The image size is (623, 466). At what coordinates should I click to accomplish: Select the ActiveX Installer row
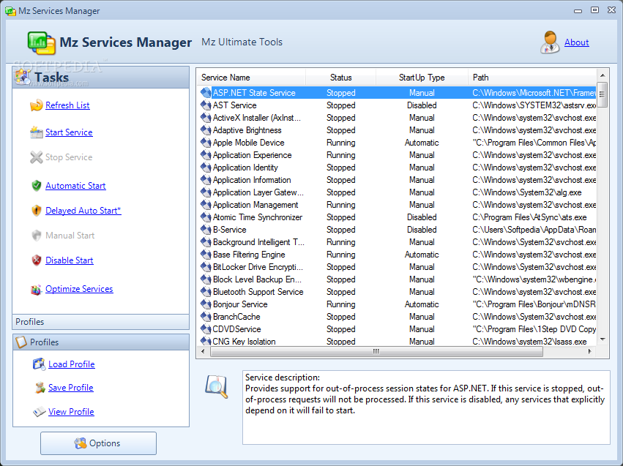(398, 118)
